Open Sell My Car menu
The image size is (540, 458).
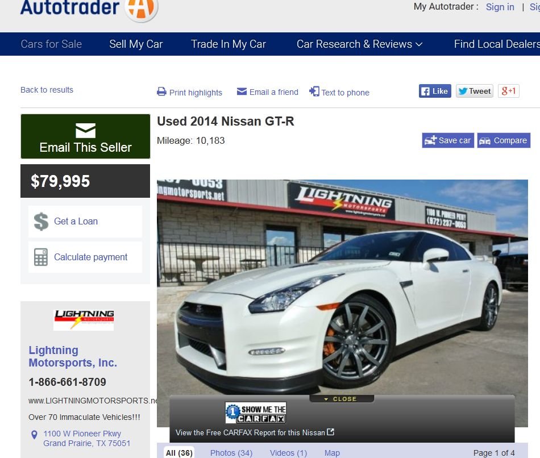pos(136,44)
